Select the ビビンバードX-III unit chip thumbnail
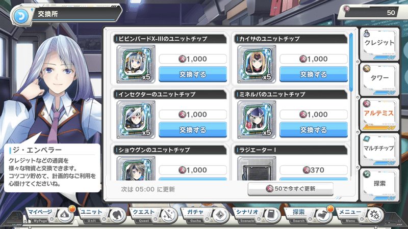This screenshot has width=408, height=229. click(136, 64)
